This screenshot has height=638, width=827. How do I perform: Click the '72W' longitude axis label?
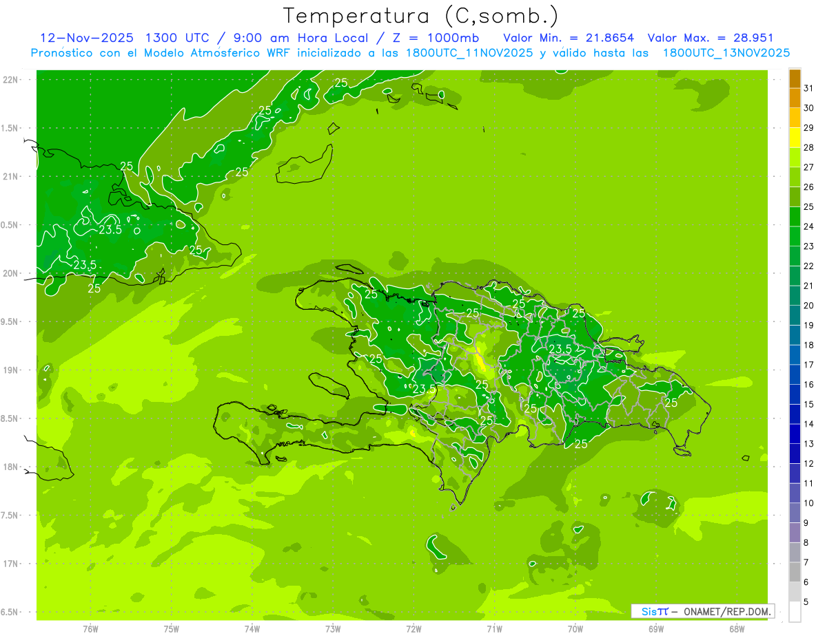[x=413, y=628]
